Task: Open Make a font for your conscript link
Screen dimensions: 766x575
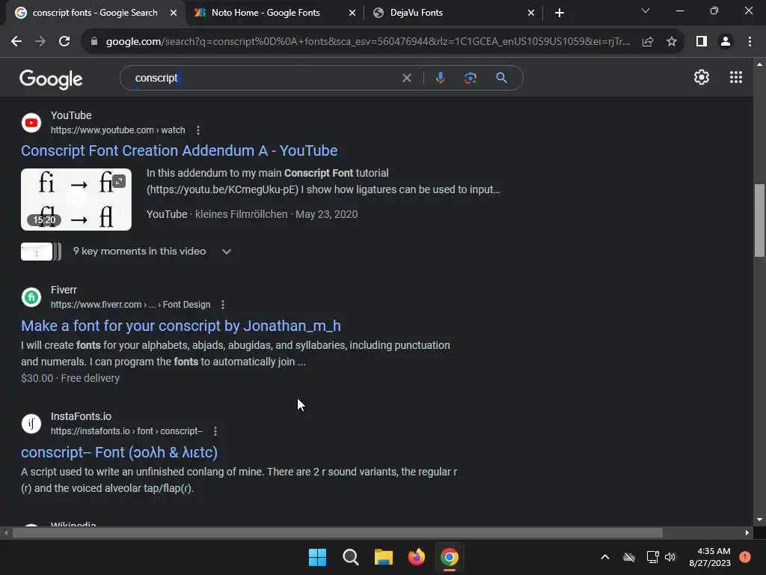Action: pos(181,326)
